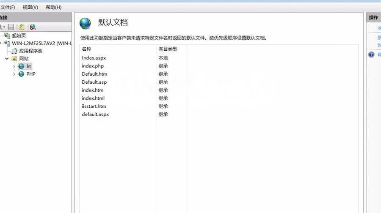This screenshot has width=381, height=213.
Task: Select the iisstart.htm document entry
Action: 94,106
